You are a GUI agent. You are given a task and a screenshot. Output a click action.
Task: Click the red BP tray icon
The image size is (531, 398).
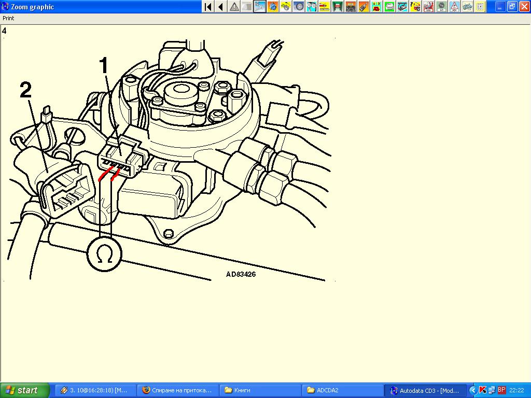click(x=501, y=390)
